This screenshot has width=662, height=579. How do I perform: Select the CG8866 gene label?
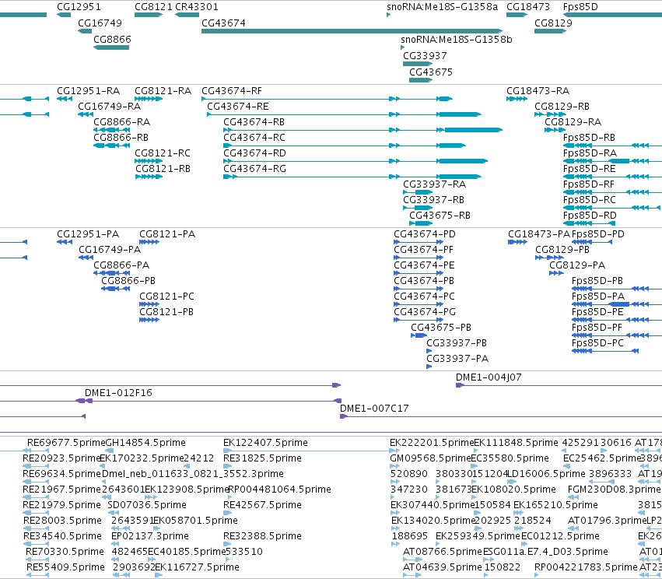112,40
